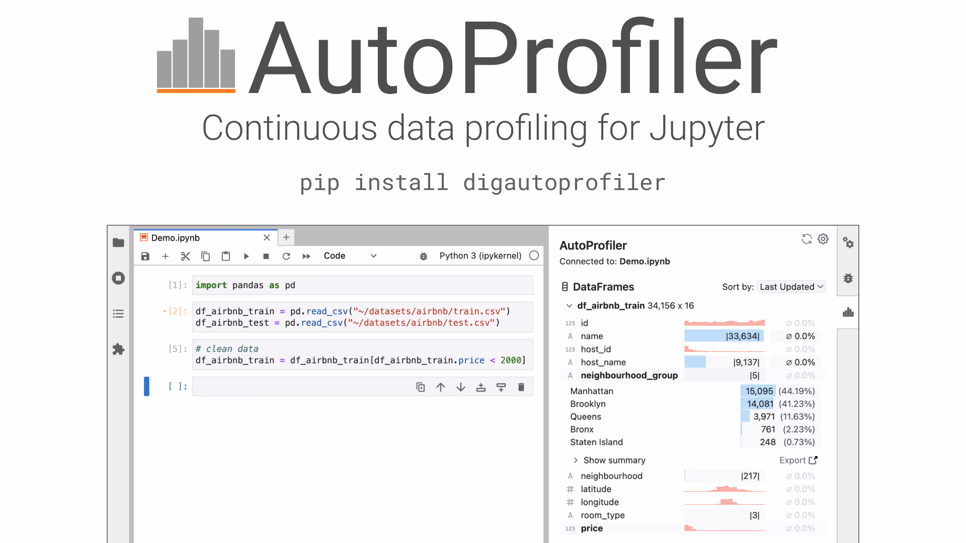Run the selected cell play button
Image resolution: width=966 pixels, height=543 pixels.
point(246,256)
